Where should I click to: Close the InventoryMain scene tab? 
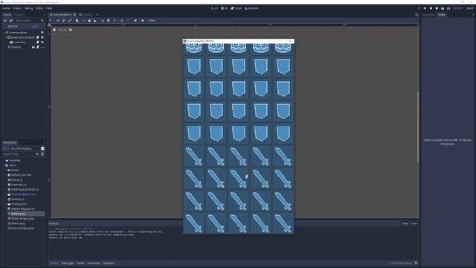(74, 15)
